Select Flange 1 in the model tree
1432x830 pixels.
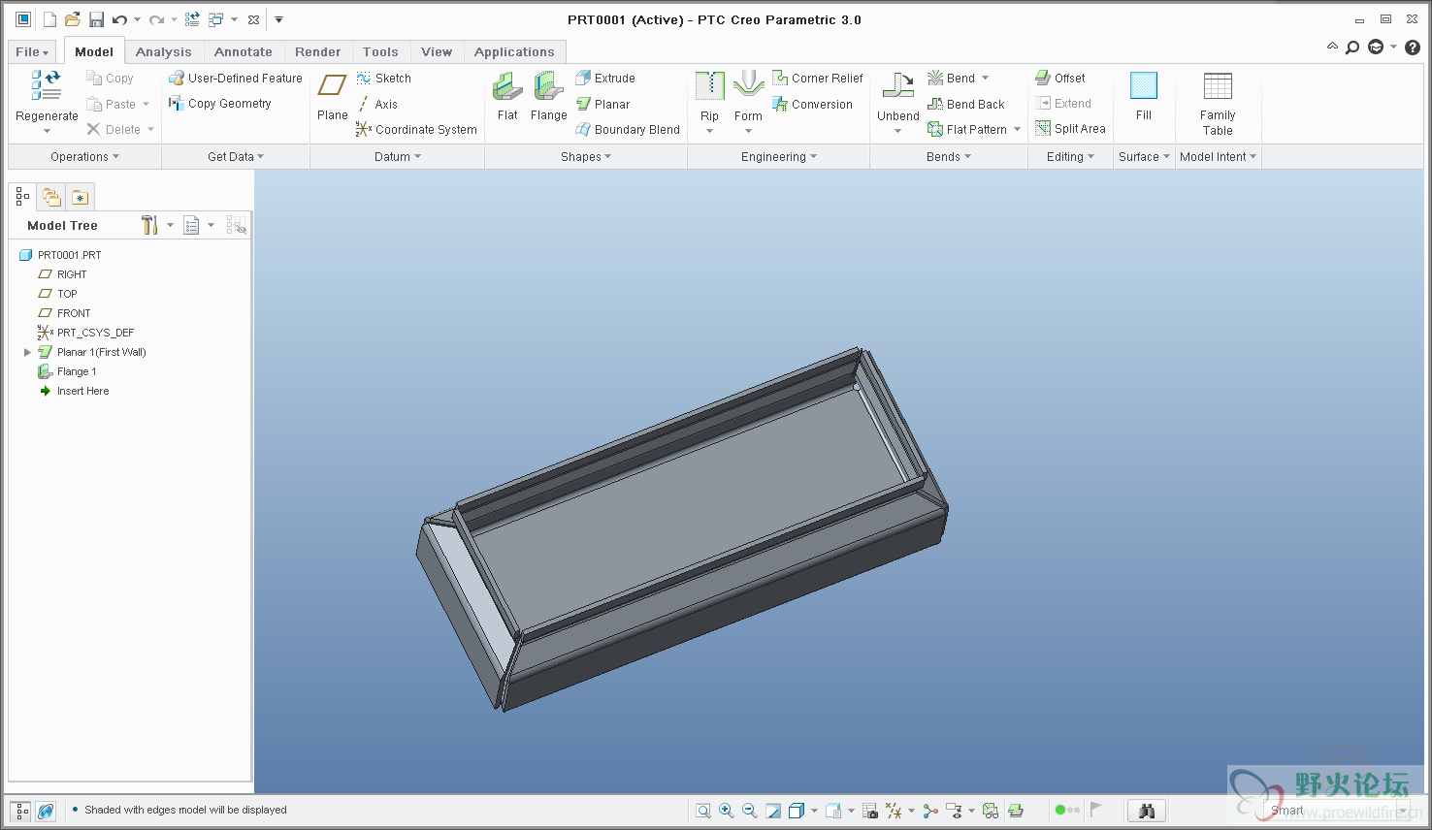pyautogui.click(x=67, y=372)
